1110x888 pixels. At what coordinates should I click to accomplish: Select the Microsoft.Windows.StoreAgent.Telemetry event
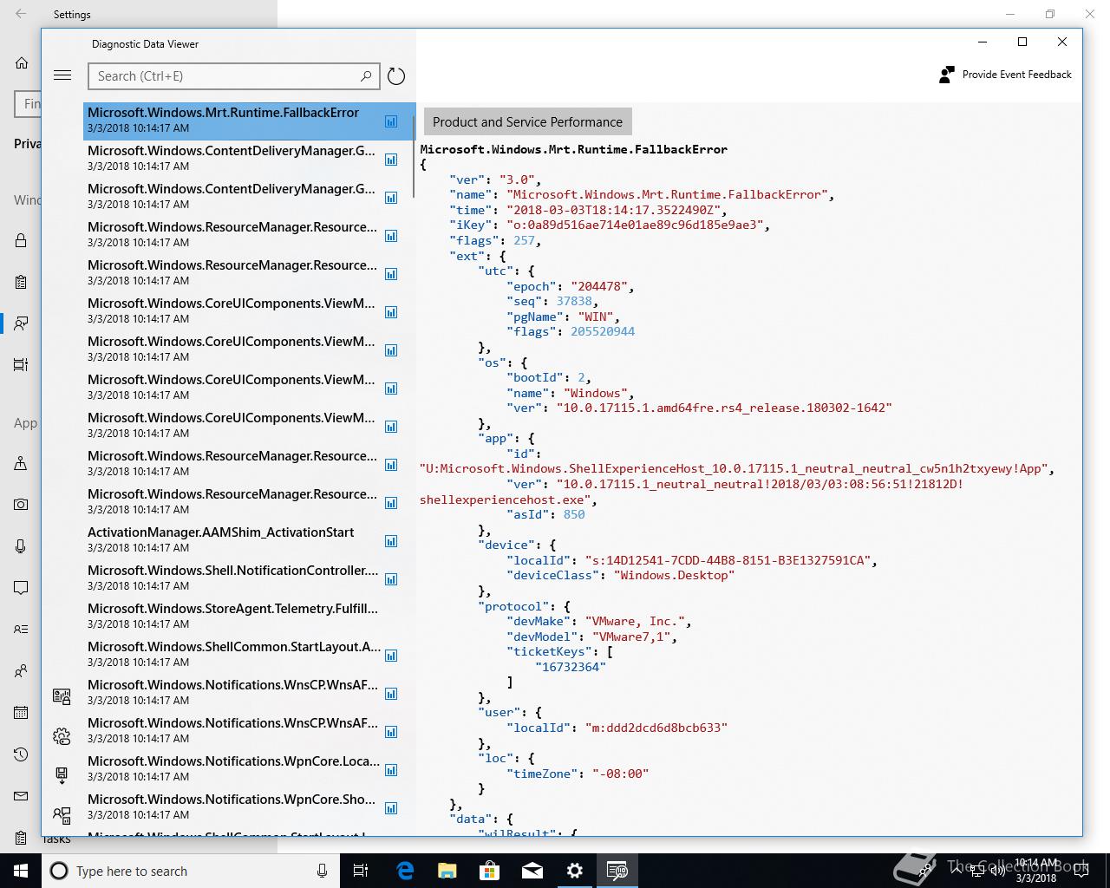(232, 616)
